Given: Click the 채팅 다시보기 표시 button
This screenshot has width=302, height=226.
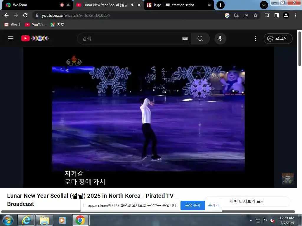Looking at the screenshot, I should 247,201.
